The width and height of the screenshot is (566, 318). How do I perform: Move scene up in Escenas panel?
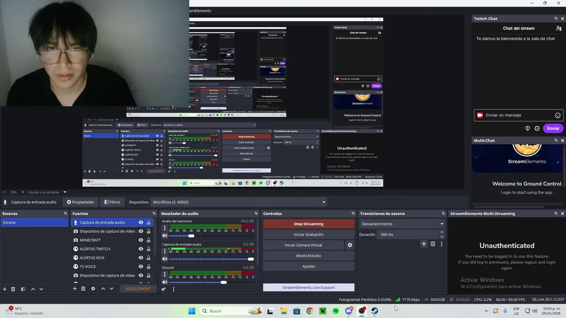coord(33,289)
